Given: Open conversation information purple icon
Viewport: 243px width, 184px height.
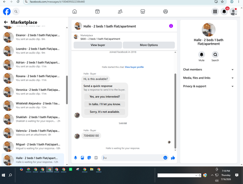Looking at the screenshot, I should coord(171,26).
